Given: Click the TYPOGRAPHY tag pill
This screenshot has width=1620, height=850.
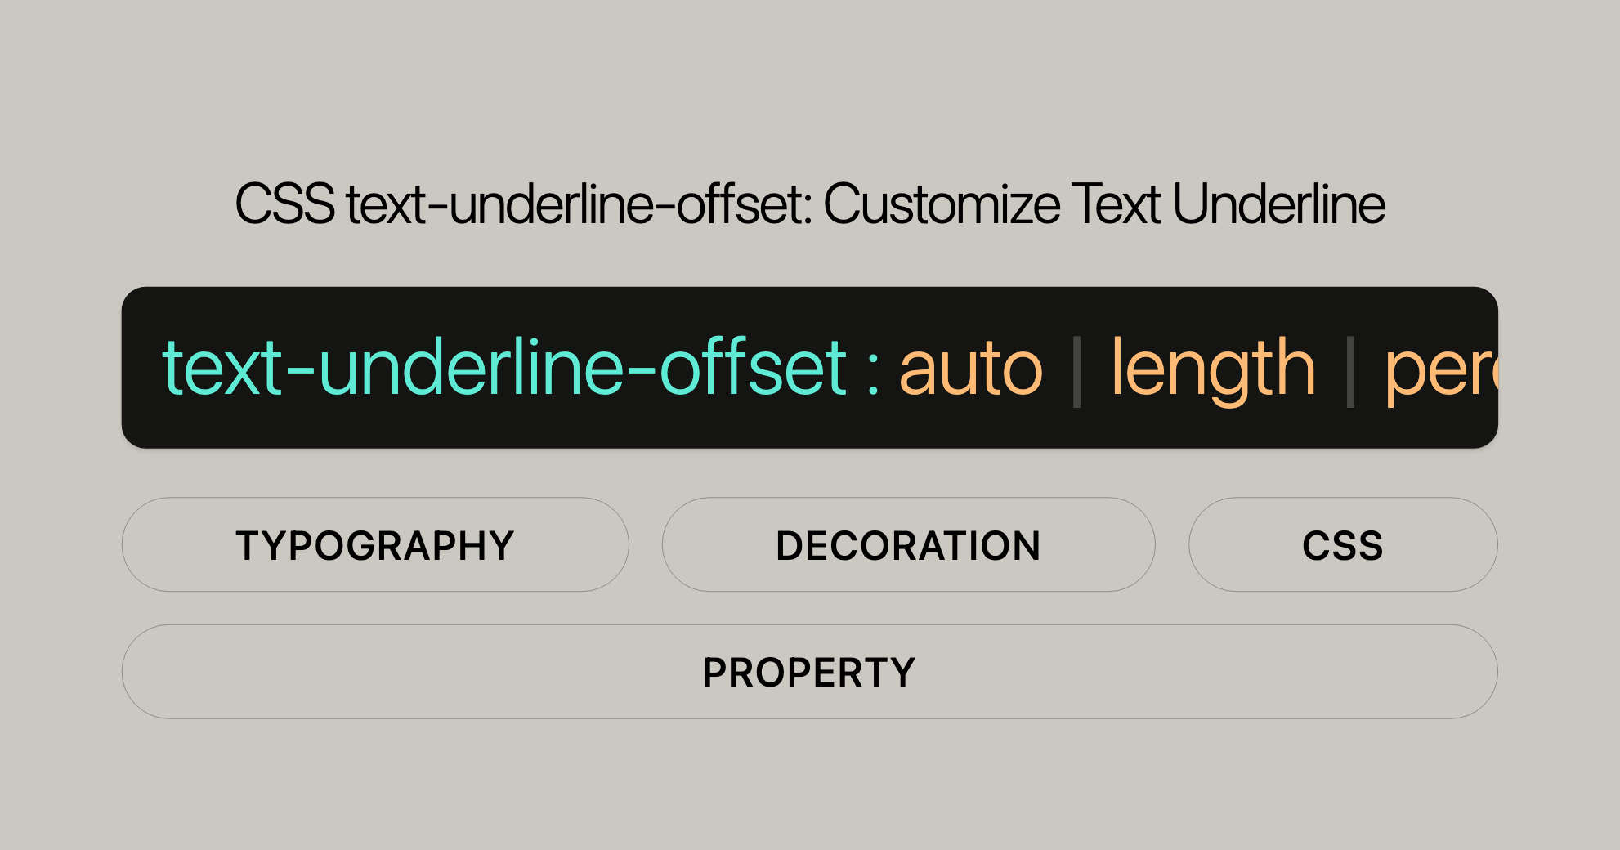Looking at the screenshot, I should (x=375, y=545).
